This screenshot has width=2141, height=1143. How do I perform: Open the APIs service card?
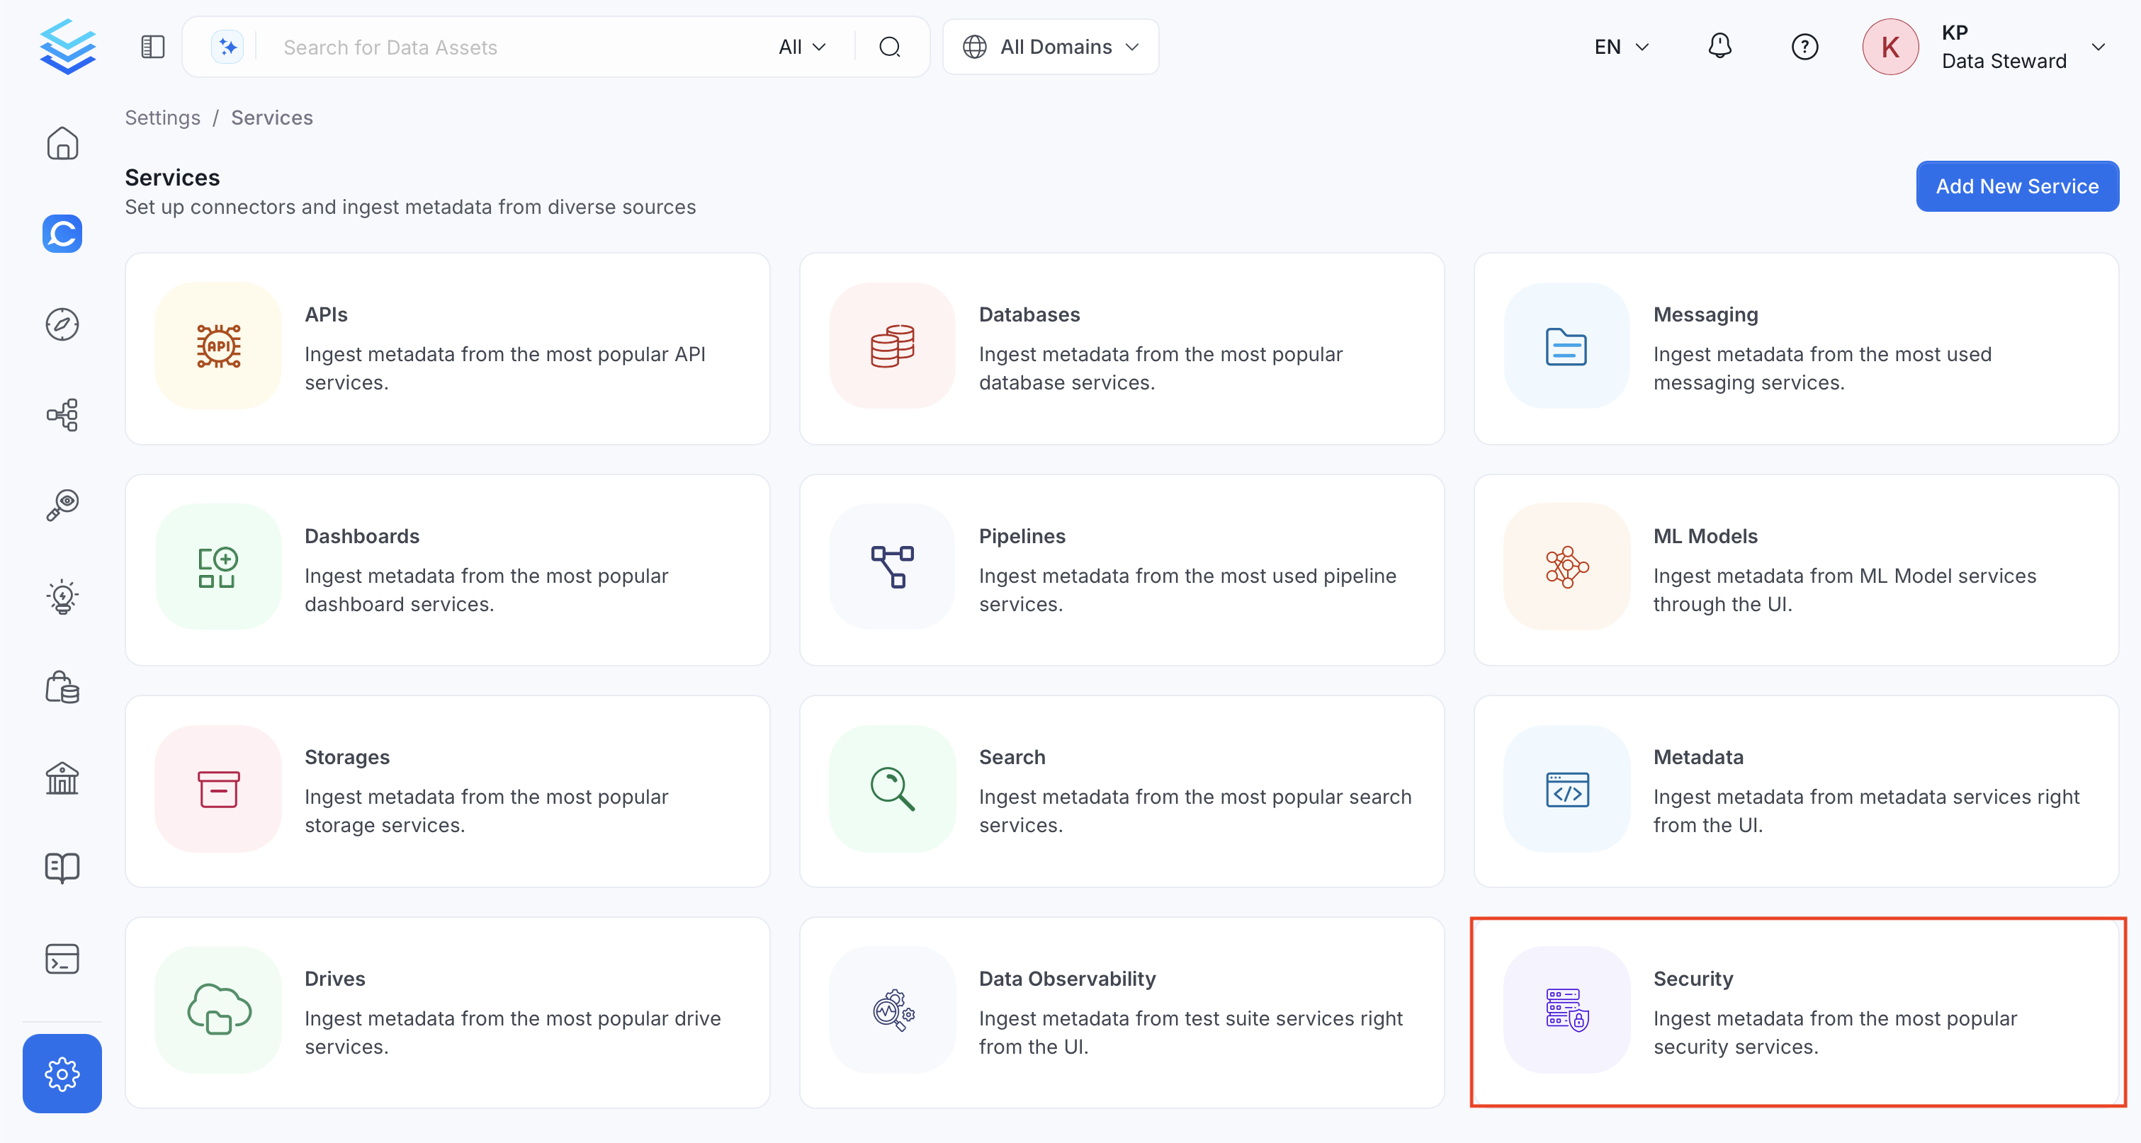pyautogui.click(x=447, y=349)
